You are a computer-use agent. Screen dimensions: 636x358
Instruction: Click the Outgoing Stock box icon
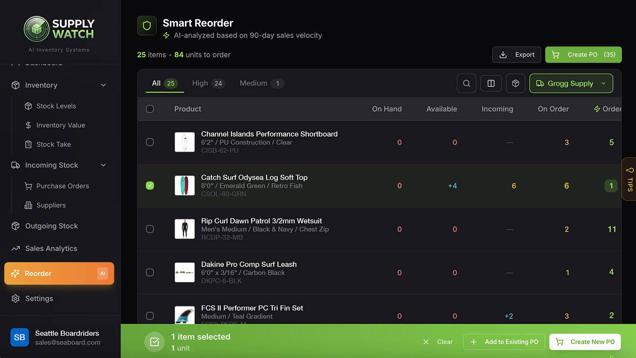click(16, 226)
